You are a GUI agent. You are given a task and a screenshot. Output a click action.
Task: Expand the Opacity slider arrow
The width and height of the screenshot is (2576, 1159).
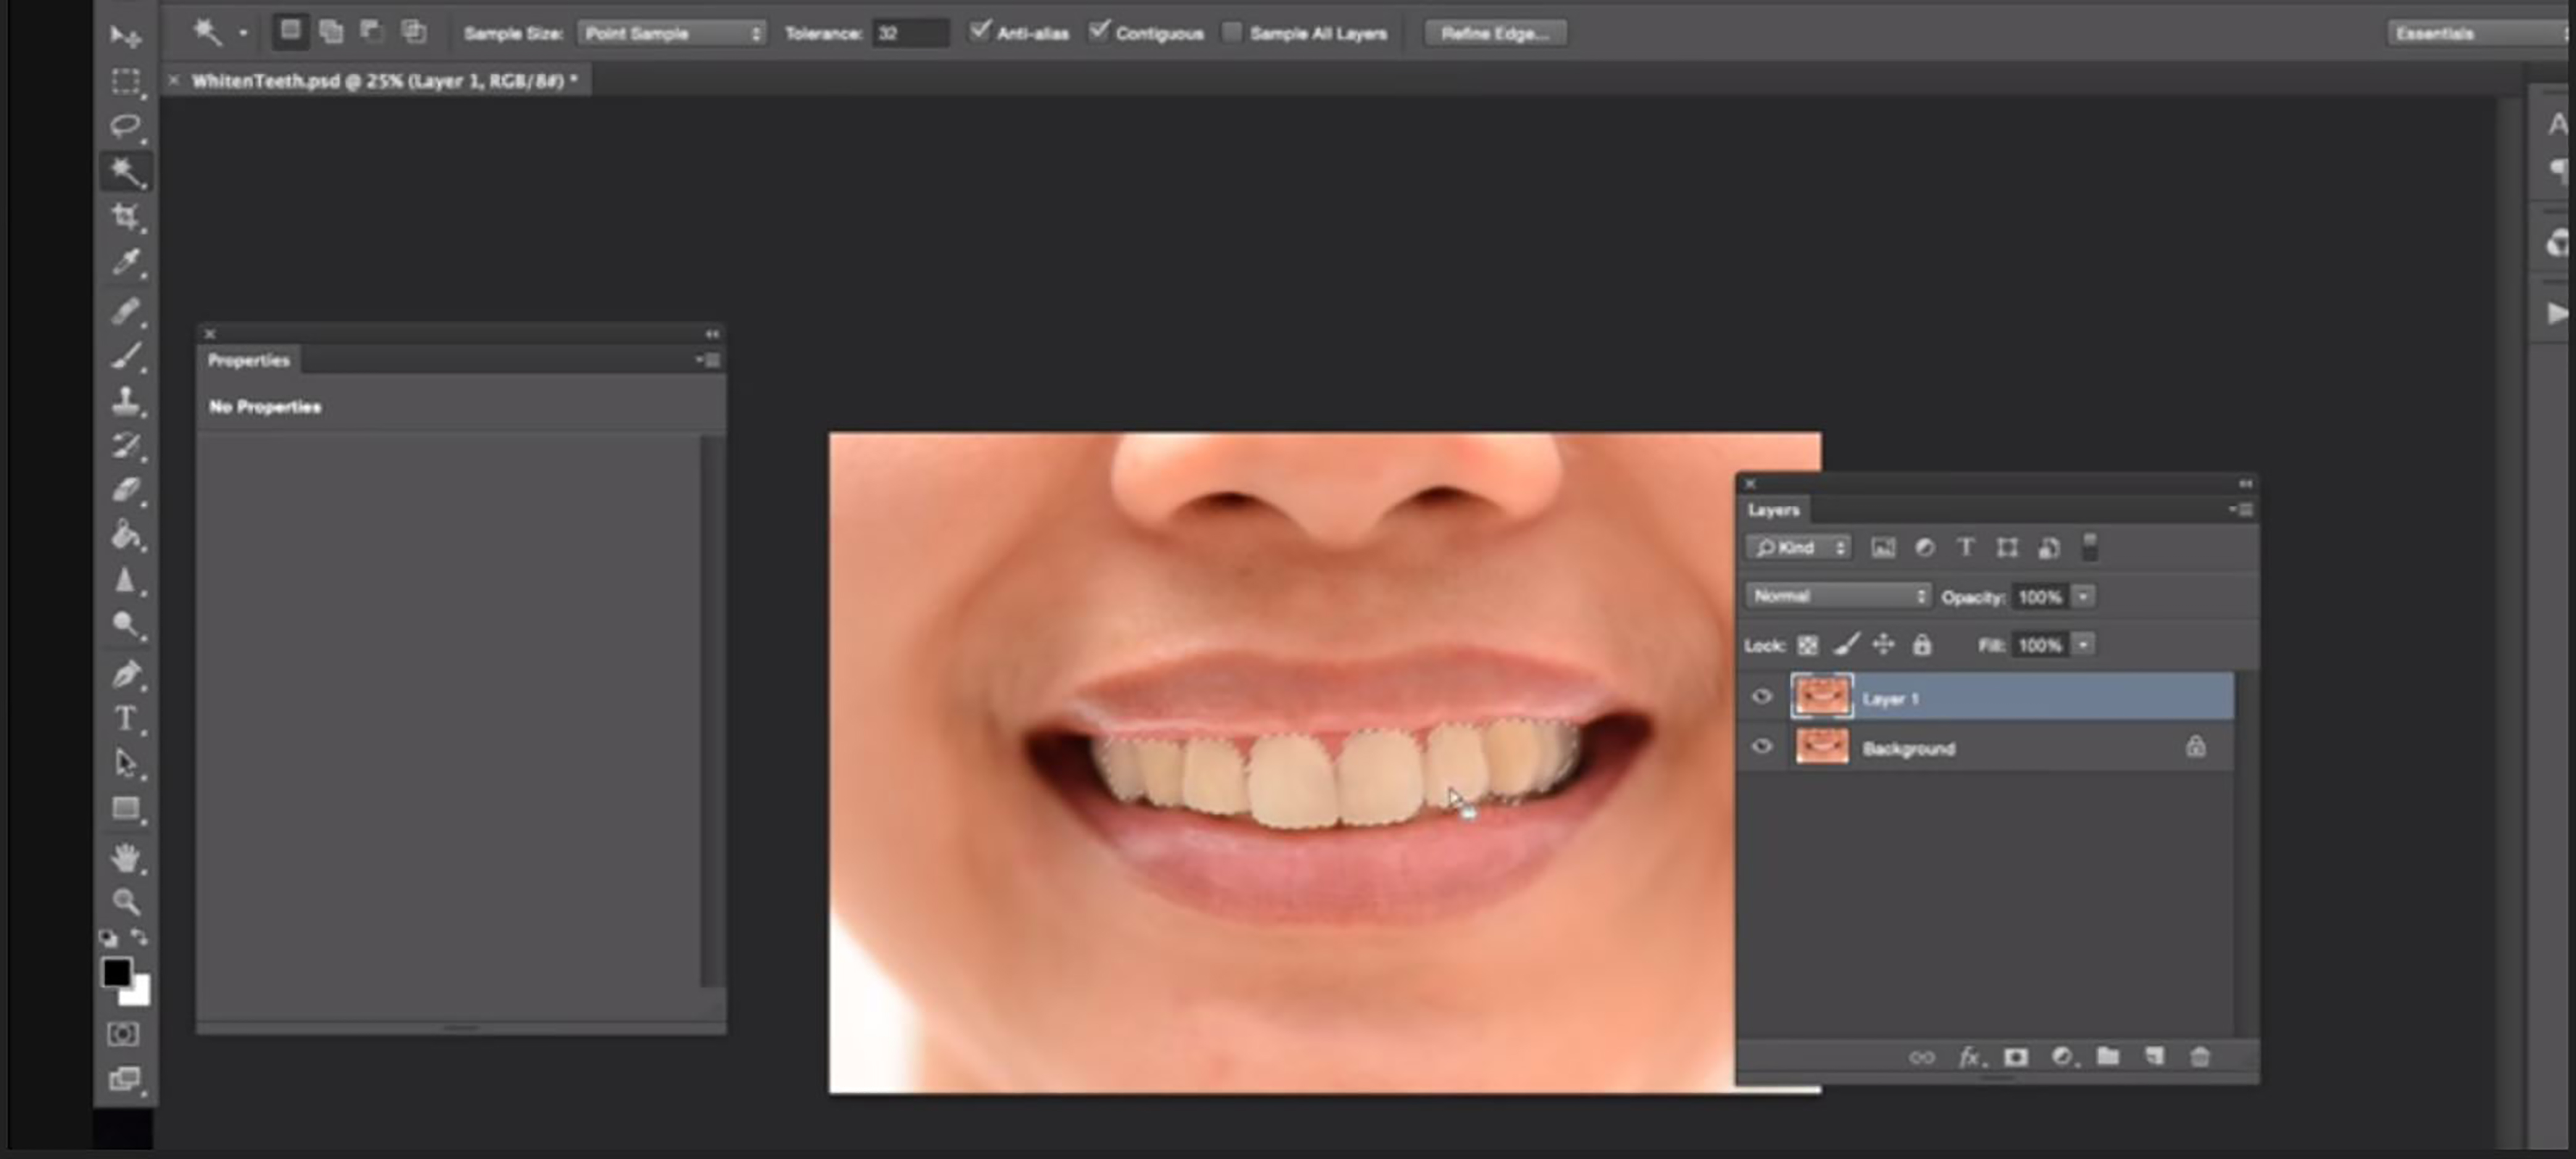pyautogui.click(x=2083, y=597)
